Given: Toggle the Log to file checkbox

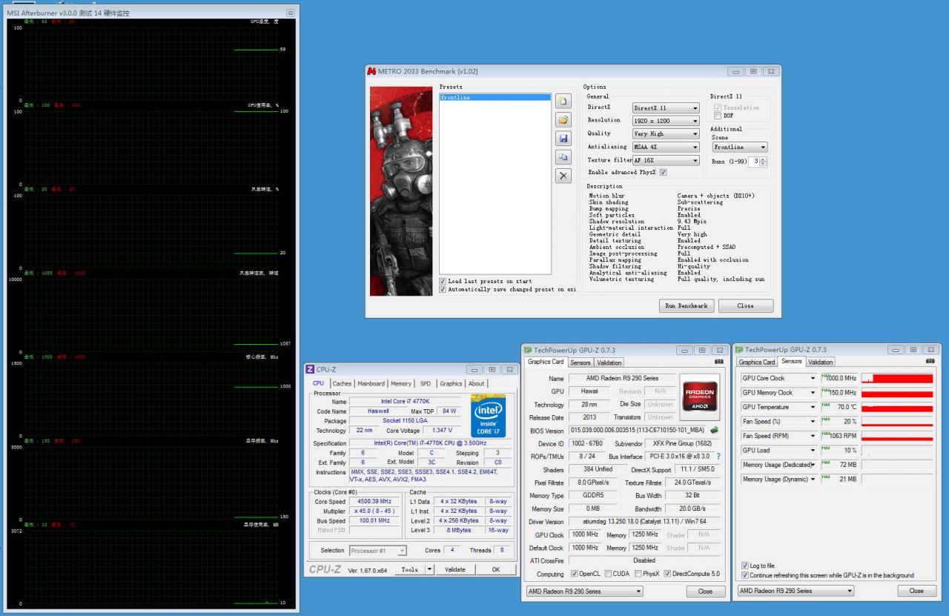Looking at the screenshot, I should [745, 566].
